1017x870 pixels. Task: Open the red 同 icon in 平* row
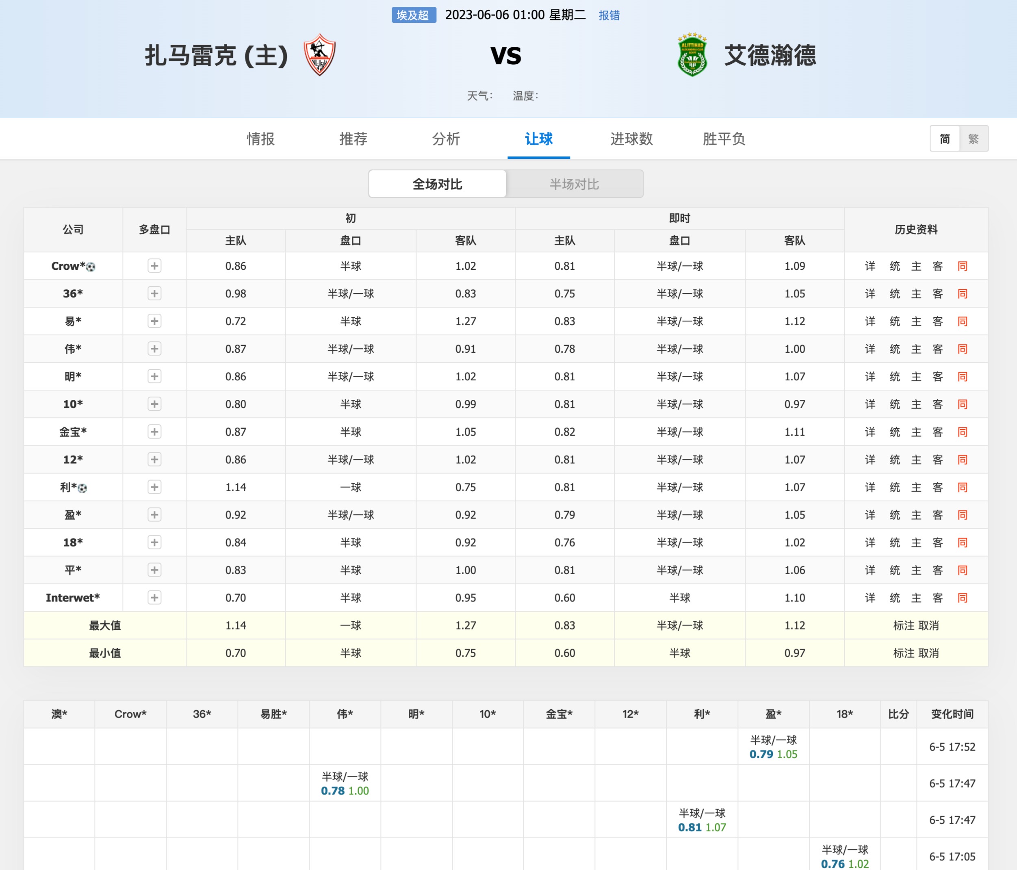(963, 570)
